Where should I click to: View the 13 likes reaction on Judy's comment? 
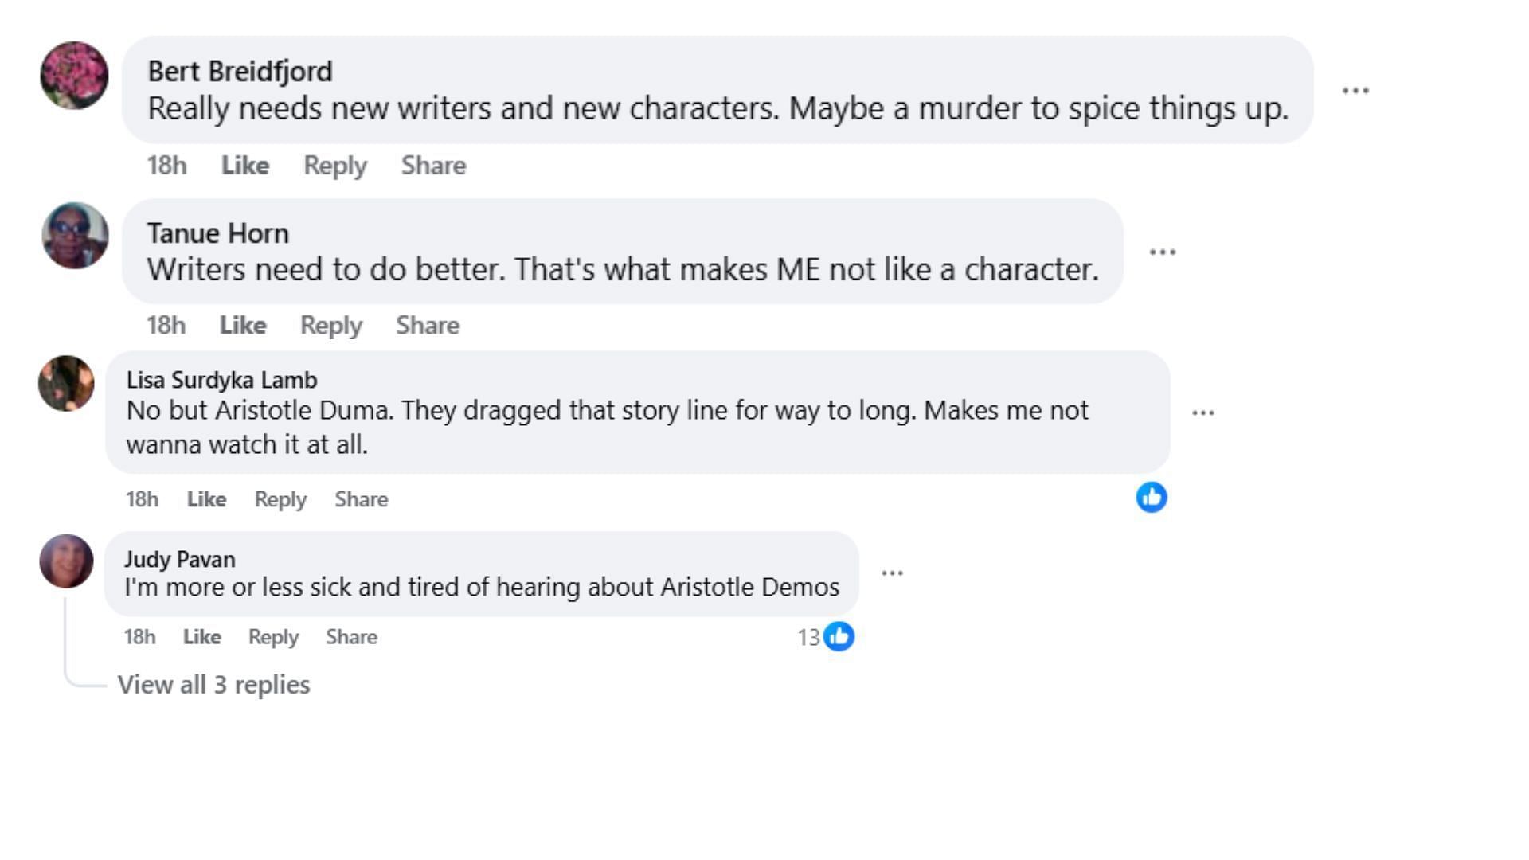(826, 637)
